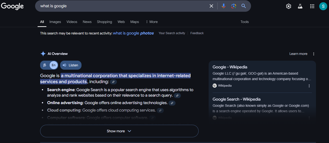Screen dimensions: 329x143
Task: Open the account avatar labeled S
Action: (x=323, y=6)
